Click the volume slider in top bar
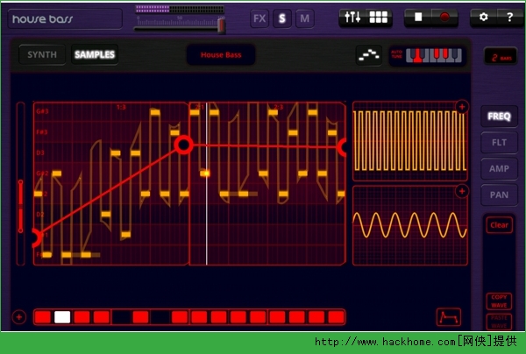This screenshot has width=526, height=354. click(180, 28)
